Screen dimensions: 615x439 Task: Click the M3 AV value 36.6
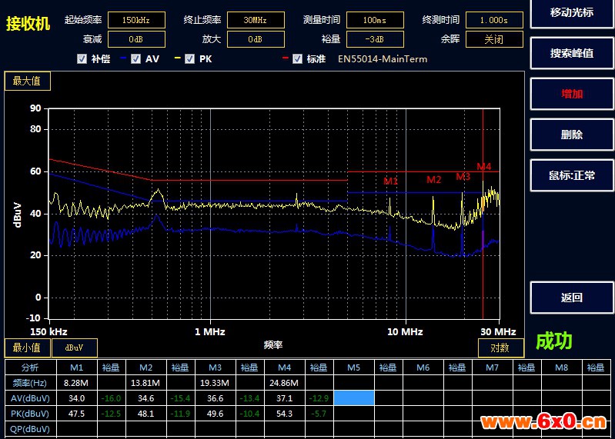[215, 398]
